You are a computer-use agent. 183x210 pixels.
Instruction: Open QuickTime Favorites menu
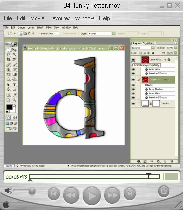coord(60,18)
